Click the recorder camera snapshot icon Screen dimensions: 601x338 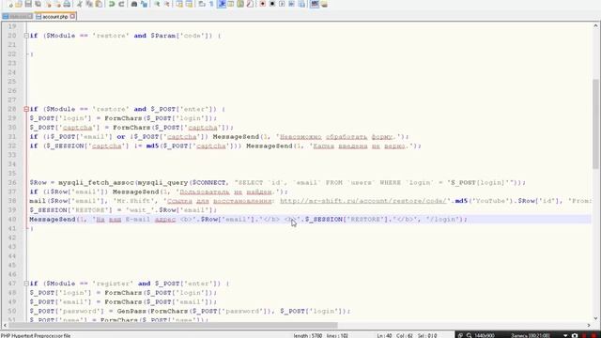click(x=575, y=335)
